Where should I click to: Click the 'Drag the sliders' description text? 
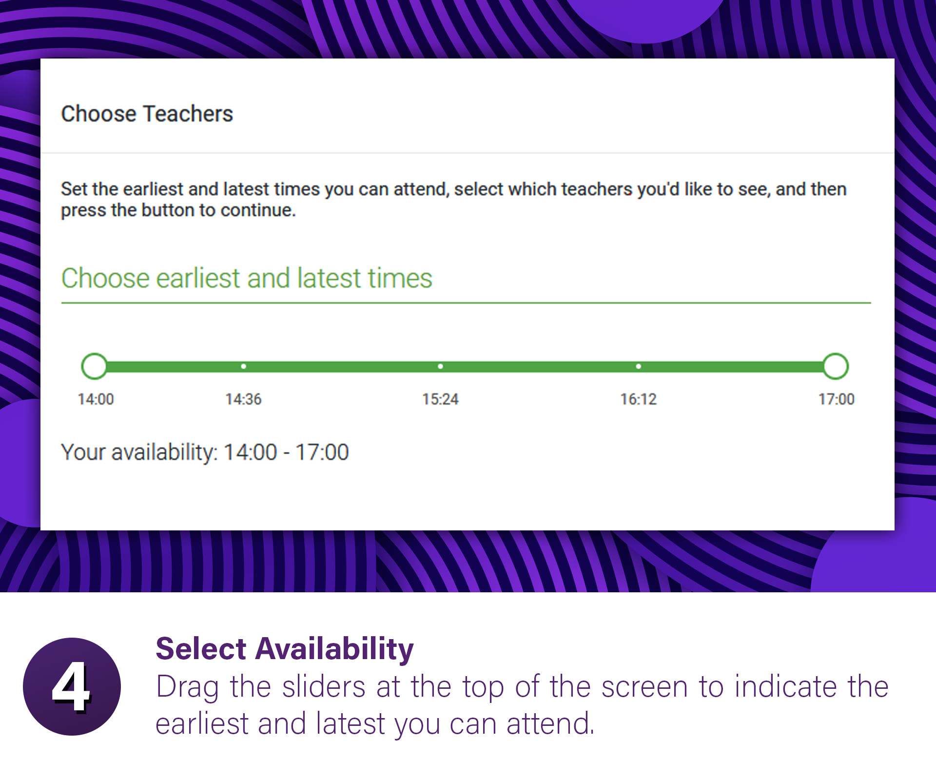[x=522, y=705]
